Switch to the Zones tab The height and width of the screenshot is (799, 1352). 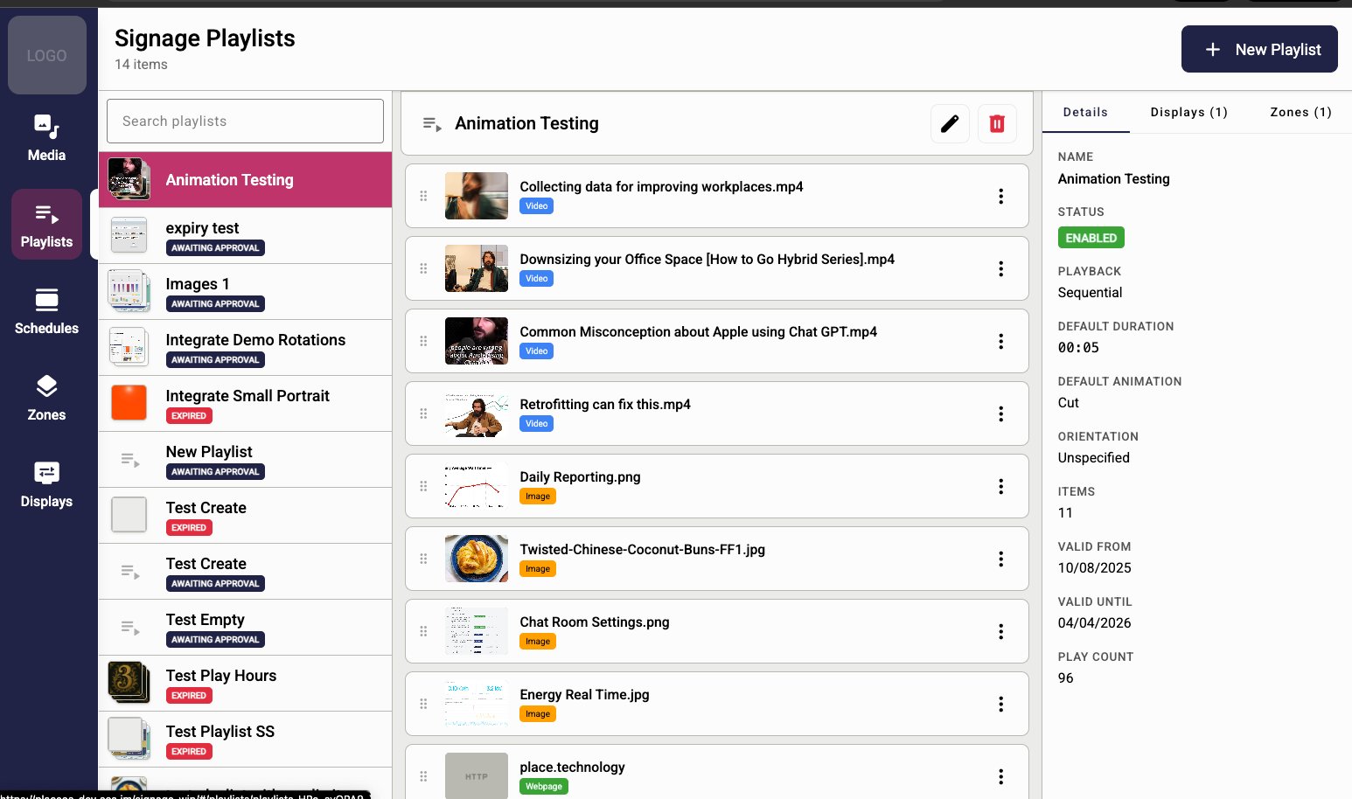tap(1300, 112)
